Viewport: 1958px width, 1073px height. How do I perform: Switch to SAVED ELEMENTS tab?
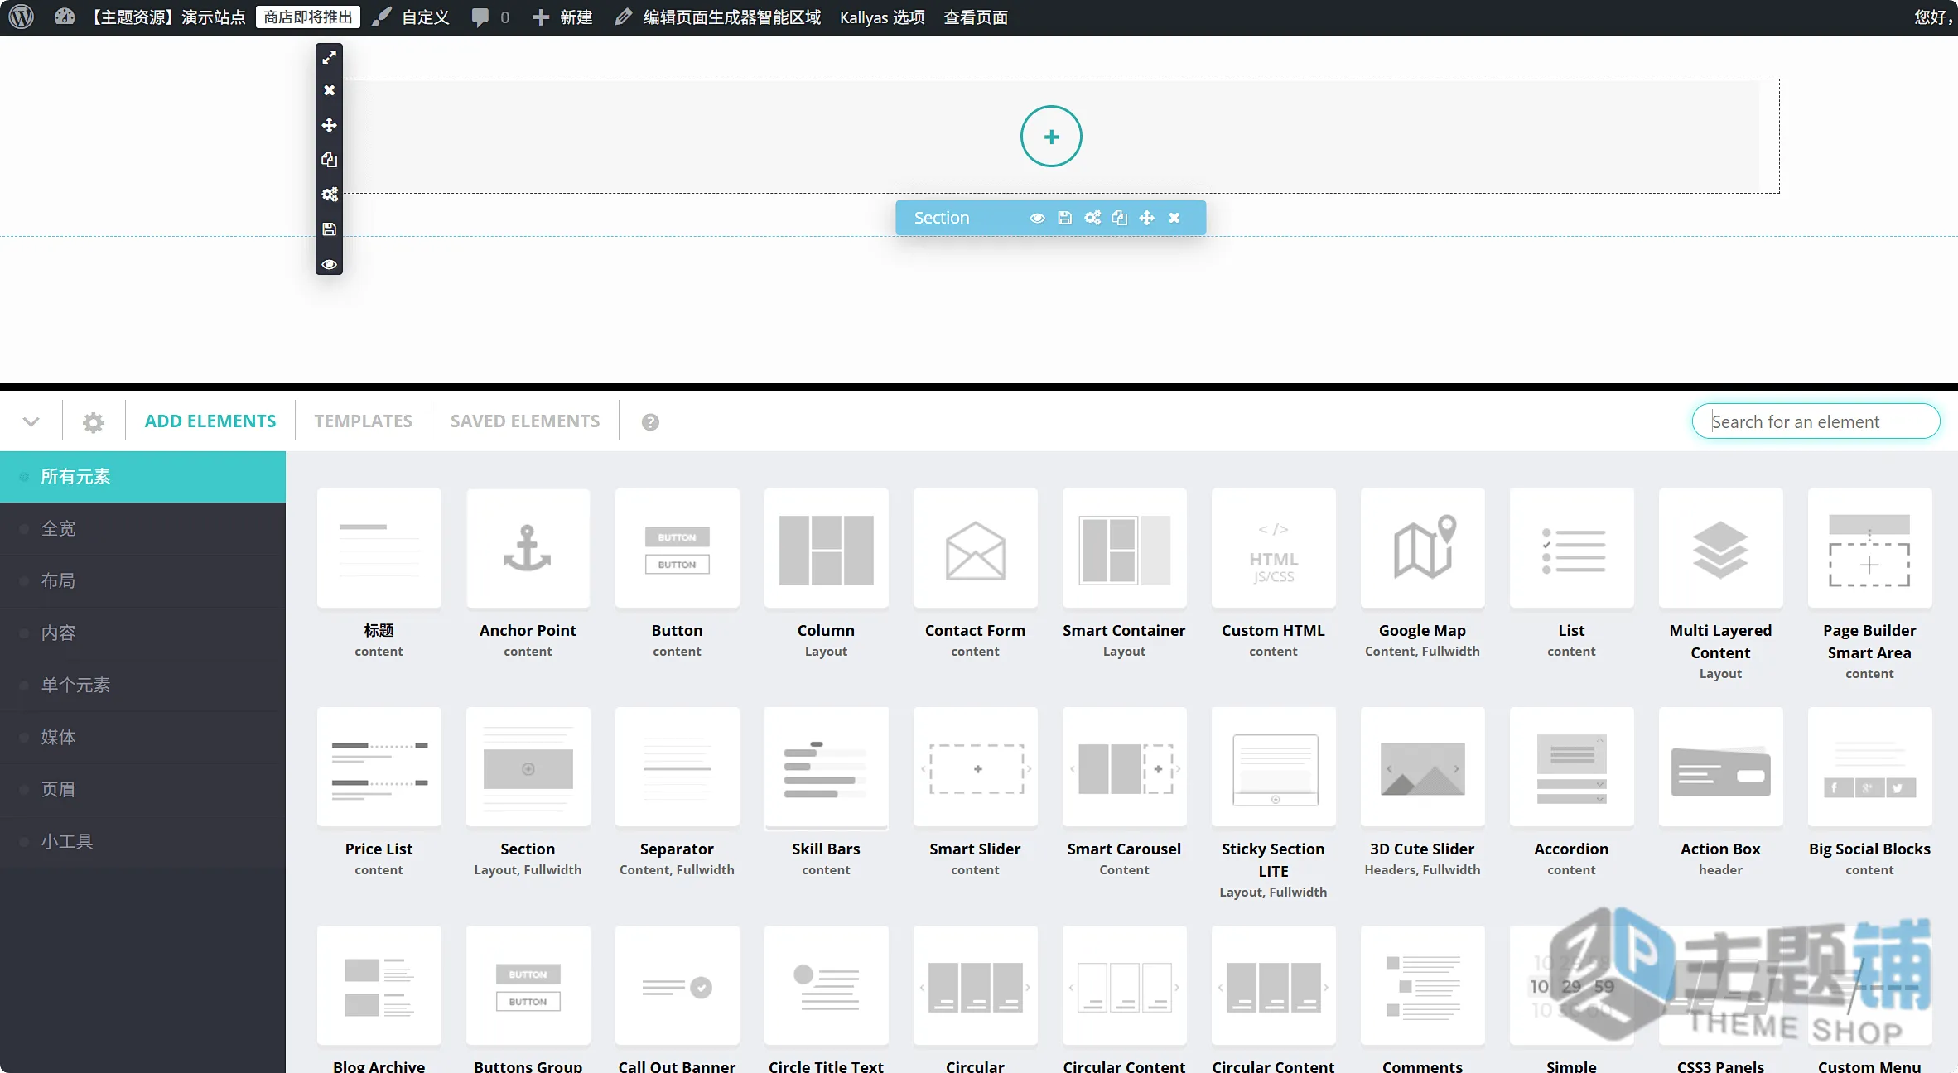click(525, 421)
